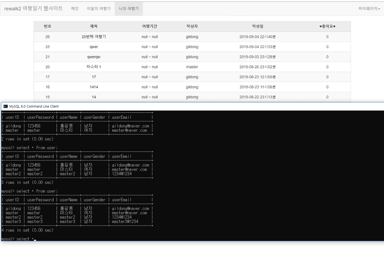Click the date 2019-08-23 11시58분

258,87
